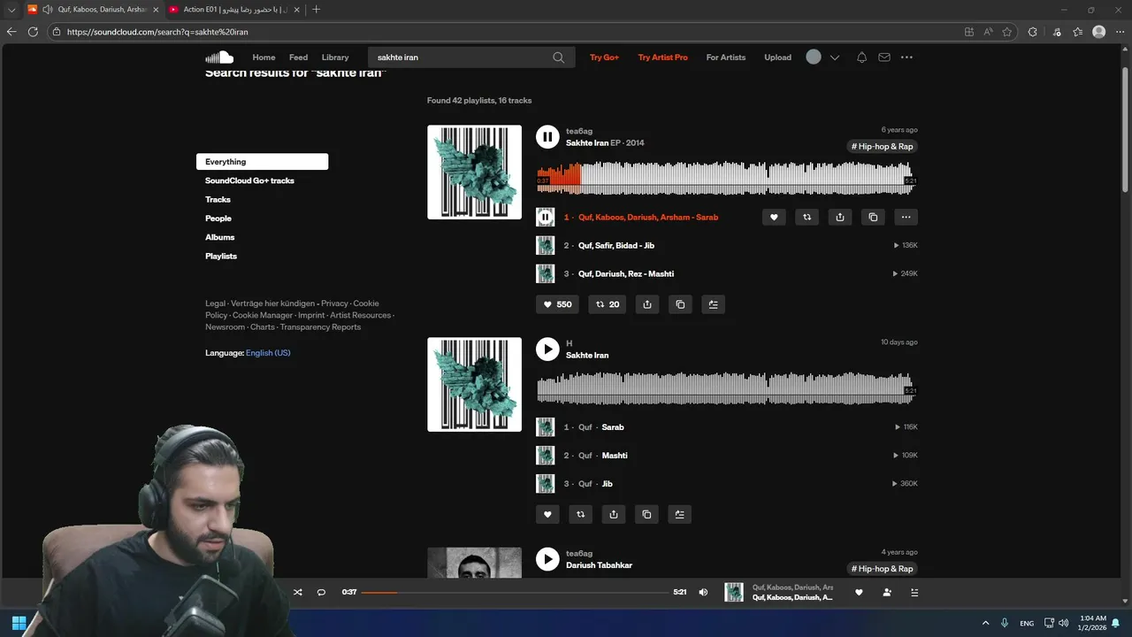
Task: Open the profile avatar menu
Action: click(814, 57)
